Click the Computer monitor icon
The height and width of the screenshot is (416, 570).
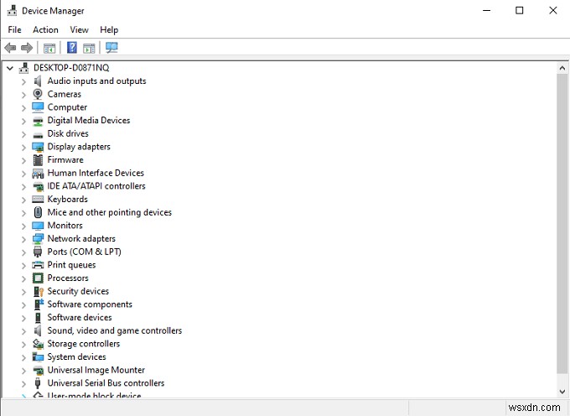point(38,107)
